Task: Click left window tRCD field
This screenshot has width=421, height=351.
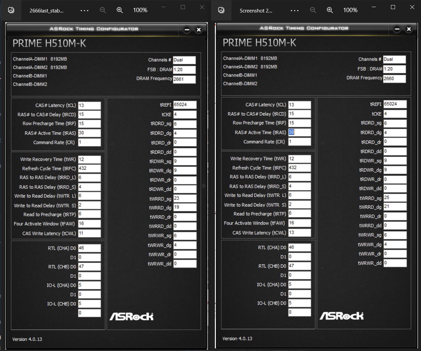Action: 89,114
